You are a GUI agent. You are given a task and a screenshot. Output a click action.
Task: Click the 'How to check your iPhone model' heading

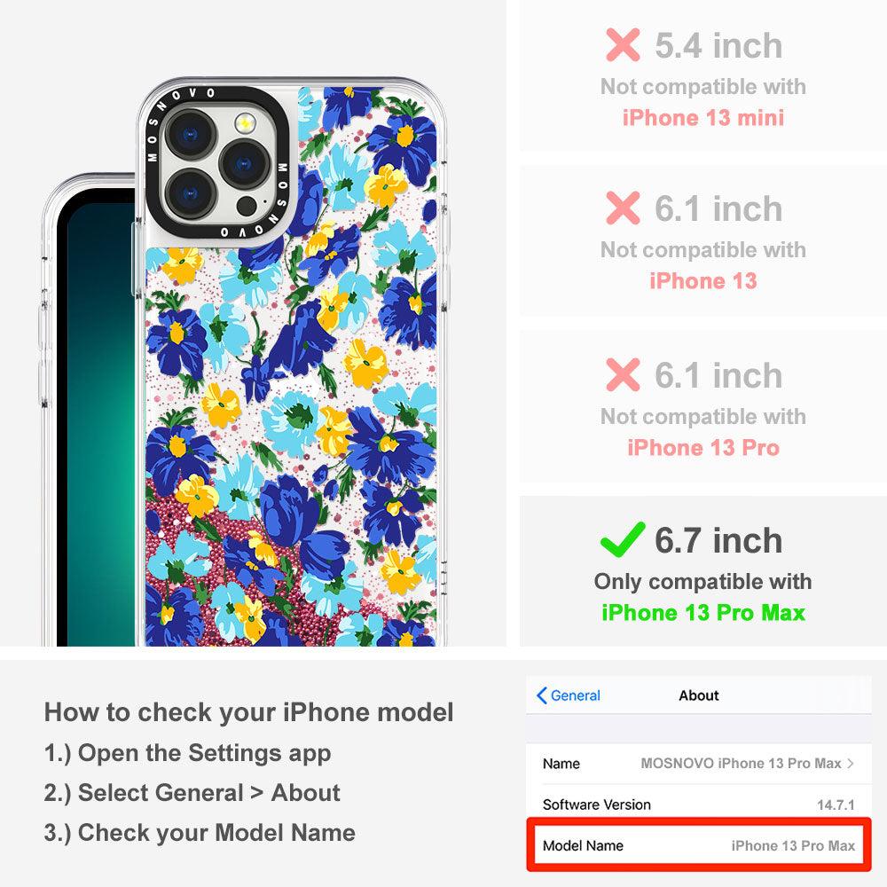click(249, 711)
